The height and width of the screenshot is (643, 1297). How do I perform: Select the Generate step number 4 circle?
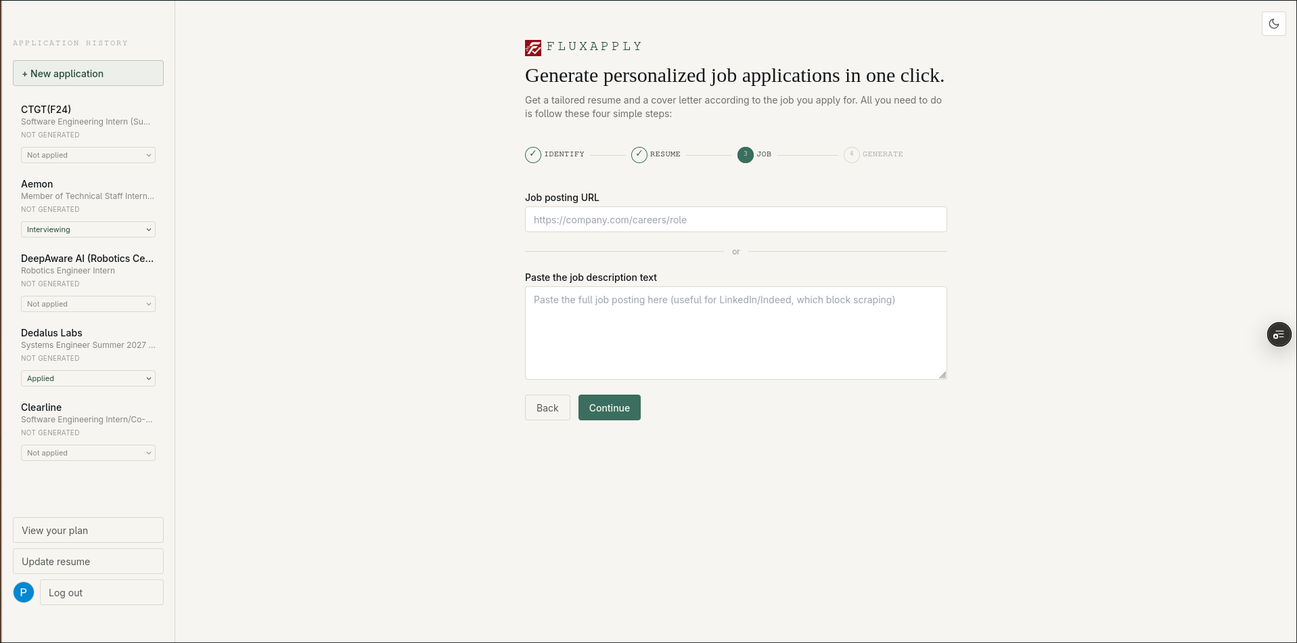tap(852, 155)
